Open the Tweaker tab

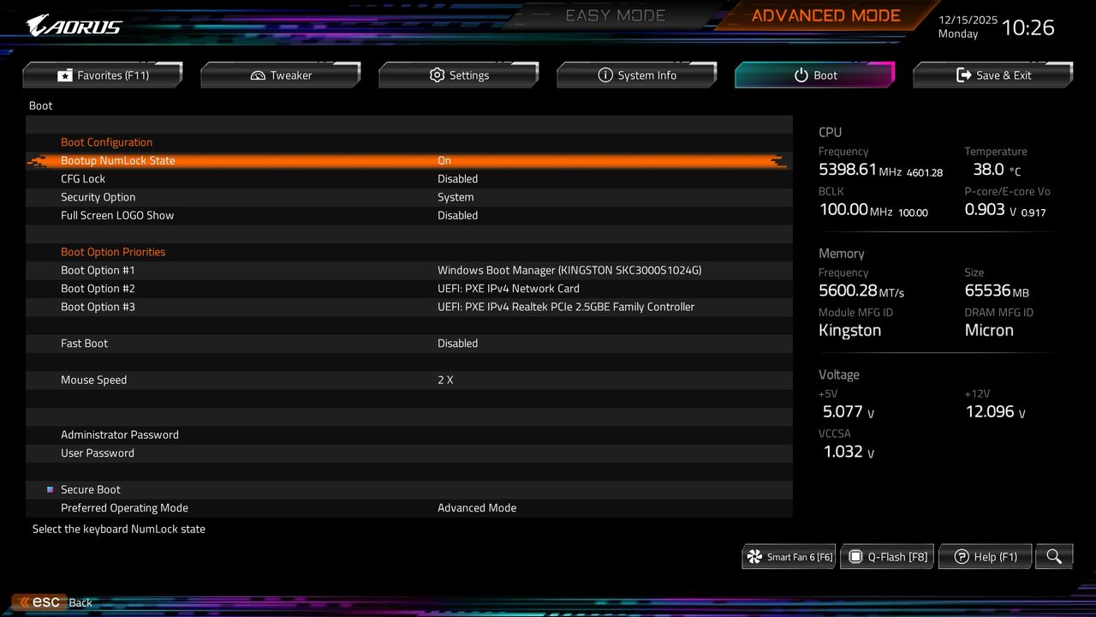[x=280, y=75]
